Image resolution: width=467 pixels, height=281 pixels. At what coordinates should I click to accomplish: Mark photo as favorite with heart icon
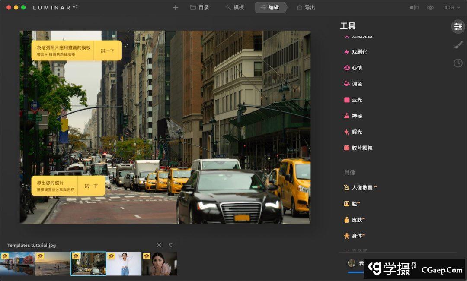(x=171, y=245)
